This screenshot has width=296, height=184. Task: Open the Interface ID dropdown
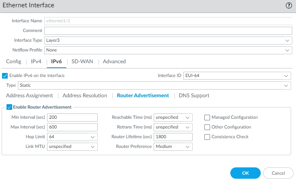click(237, 76)
